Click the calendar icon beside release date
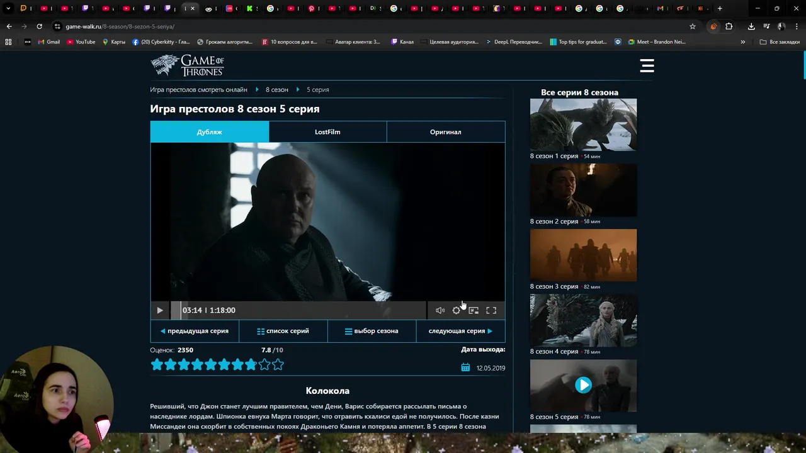Screen dimensions: 806x453 click(x=465, y=367)
